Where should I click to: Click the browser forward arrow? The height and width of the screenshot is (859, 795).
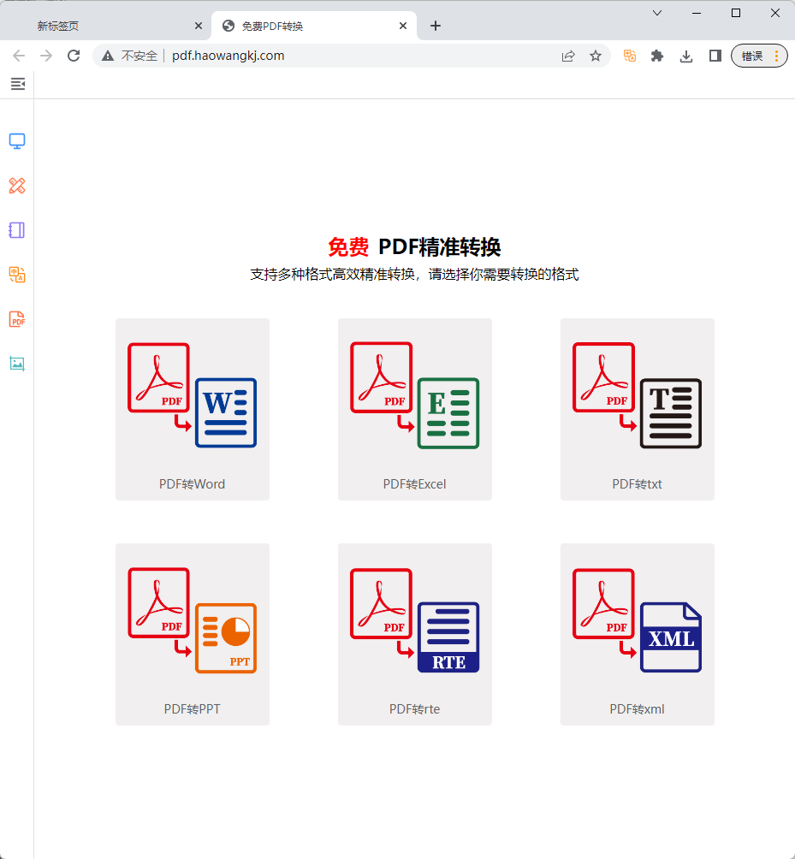(46, 56)
